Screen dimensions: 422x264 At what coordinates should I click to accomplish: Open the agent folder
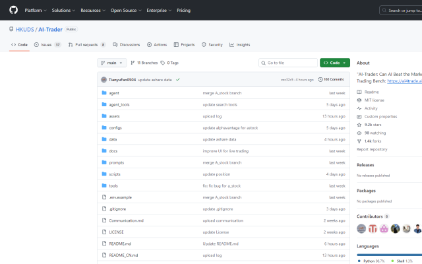[113, 93]
